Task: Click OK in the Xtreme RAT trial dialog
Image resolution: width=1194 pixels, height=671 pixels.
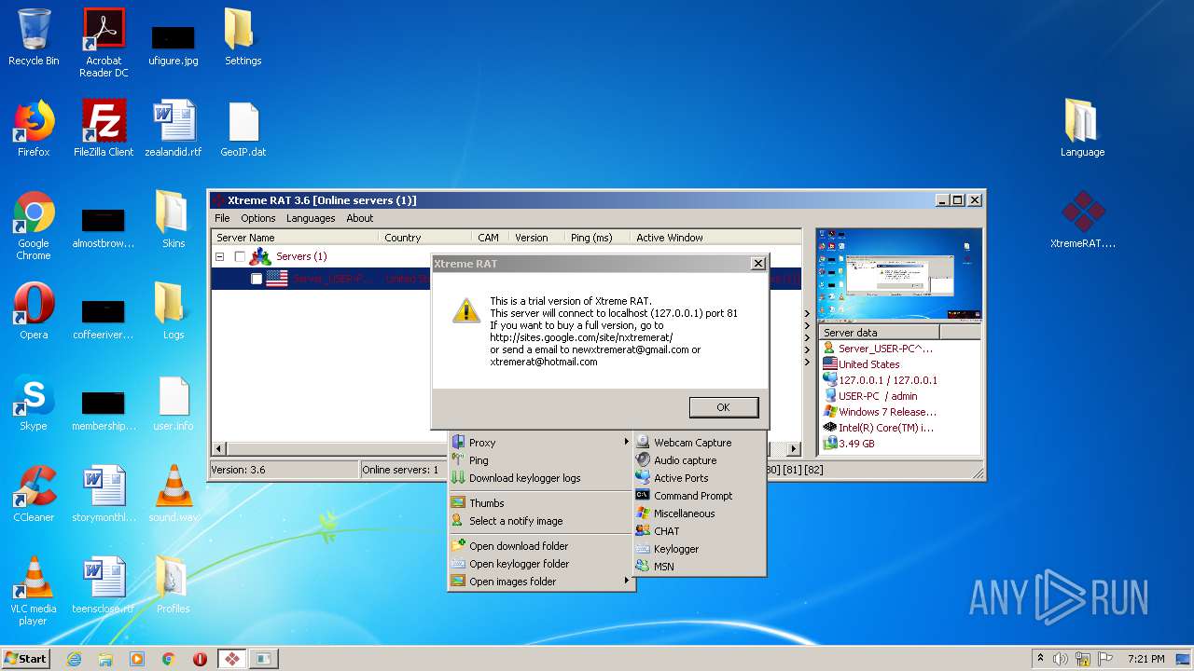Action: coord(723,407)
